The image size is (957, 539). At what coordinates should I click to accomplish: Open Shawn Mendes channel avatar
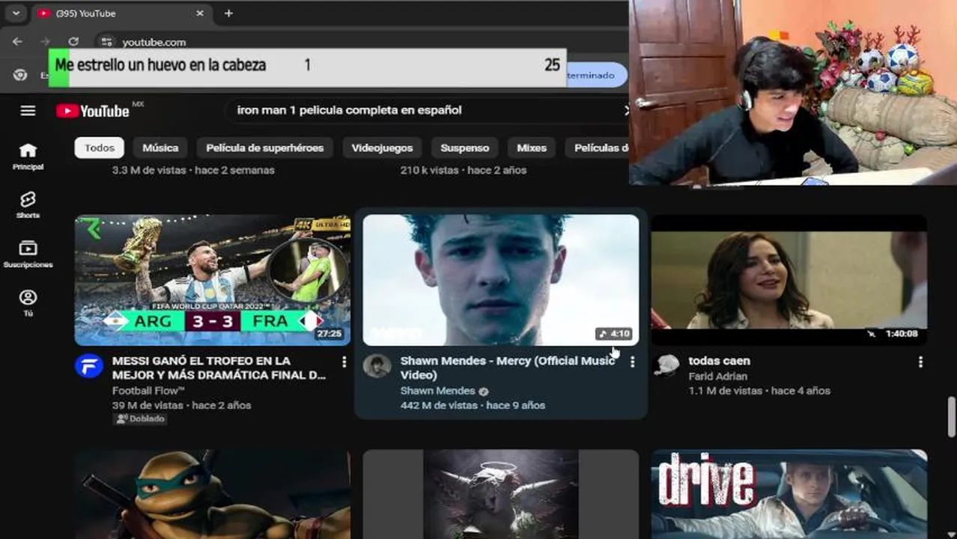[x=377, y=366]
